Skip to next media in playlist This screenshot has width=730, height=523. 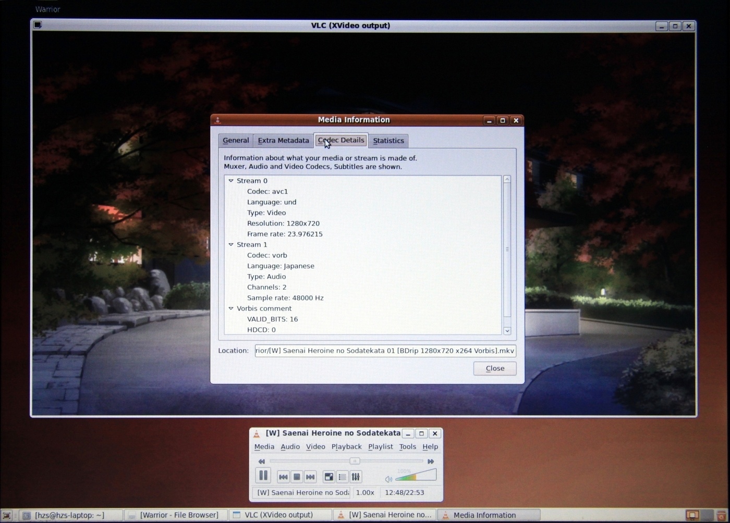310,477
